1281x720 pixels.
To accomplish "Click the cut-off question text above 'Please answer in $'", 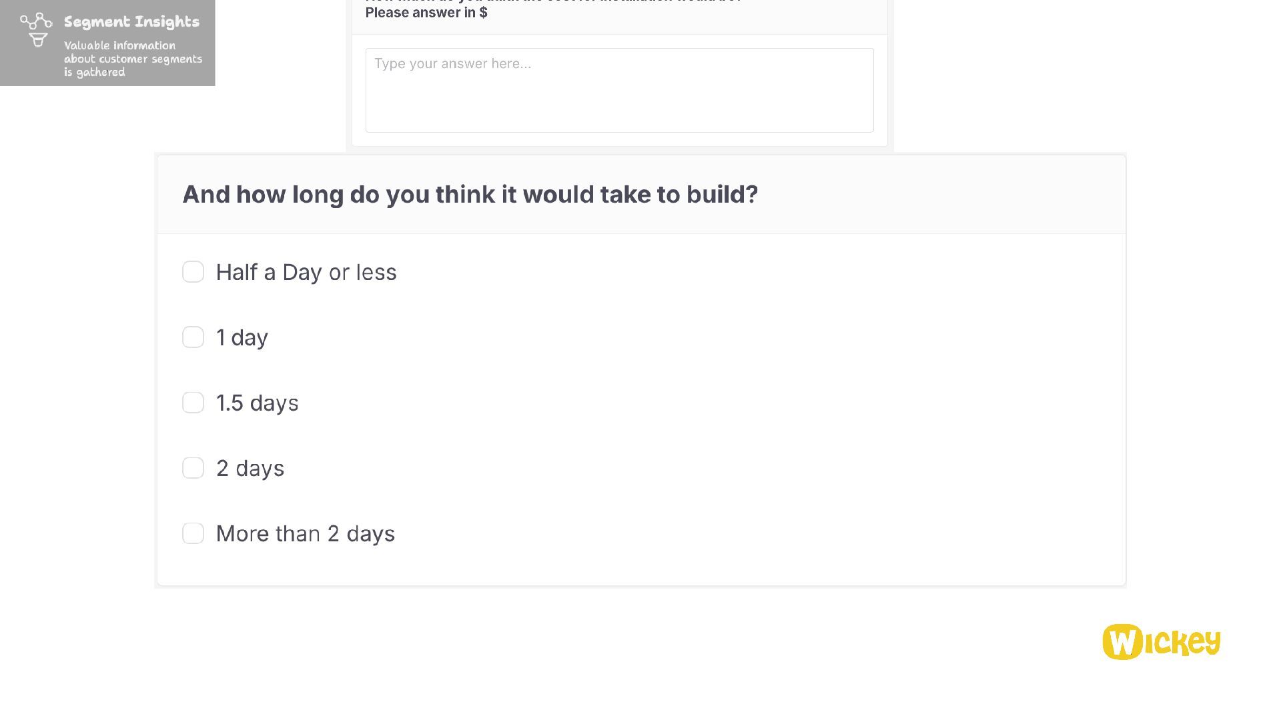I will pyautogui.click(x=554, y=1).
